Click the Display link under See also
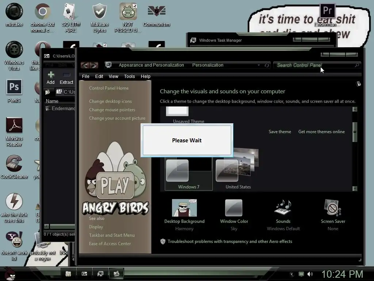Image resolution: width=374 pixels, height=281 pixels. (x=96, y=227)
